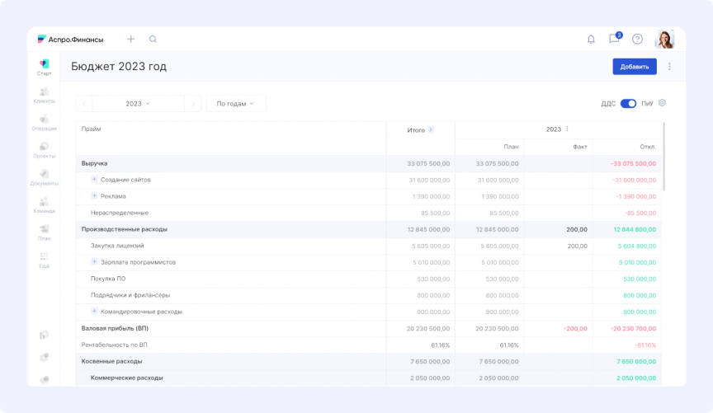713x413 pixels.
Task: Expand the Зарплата программистов row
Action: [x=94, y=262]
